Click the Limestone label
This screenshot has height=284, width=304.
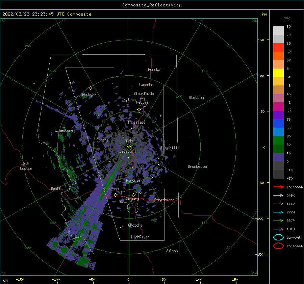pos(64,130)
